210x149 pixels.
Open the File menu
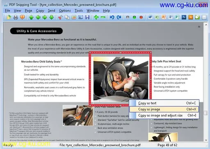point(7,11)
